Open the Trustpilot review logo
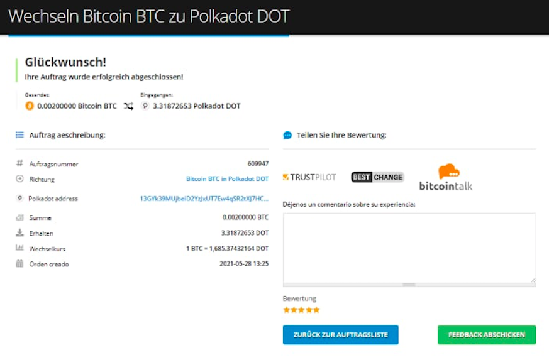The height and width of the screenshot is (360, 549). [309, 177]
